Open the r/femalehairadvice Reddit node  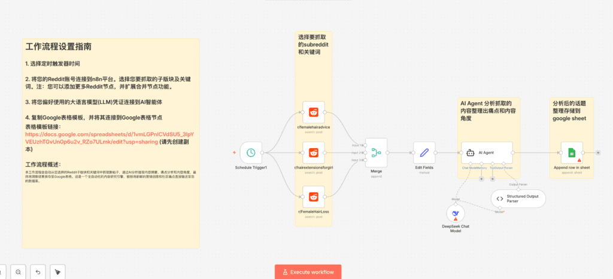click(313, 112)
